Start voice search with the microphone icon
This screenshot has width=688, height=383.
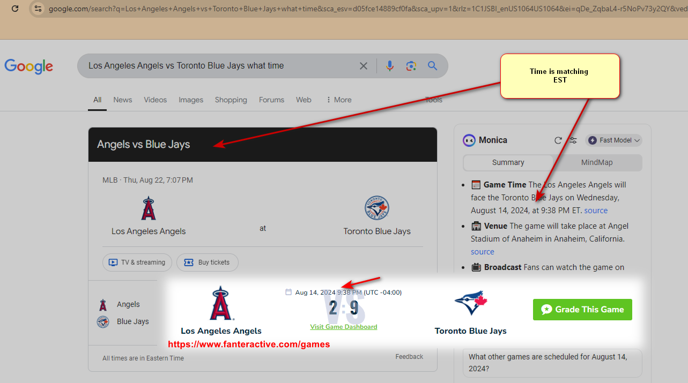tap(390, 66)
